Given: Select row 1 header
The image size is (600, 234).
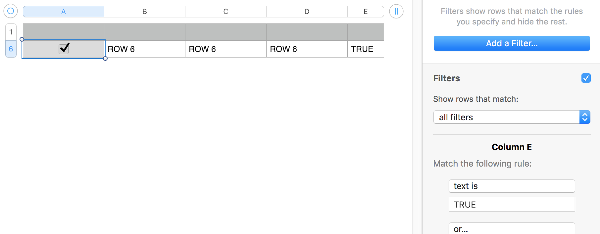Looking at the screenshot, I should [11, 32].
